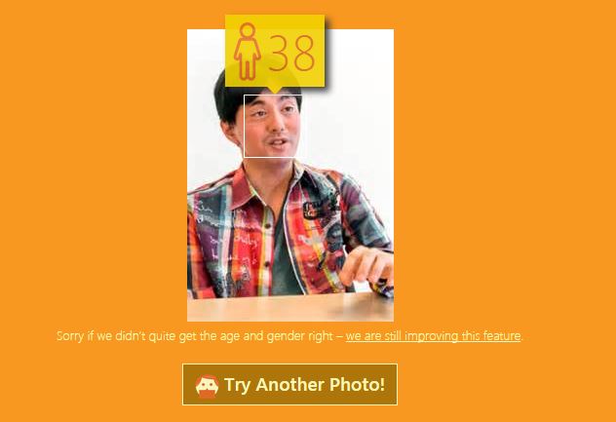Screen dimensions: 616x422
Task: Click the red plaid shirt collar
Action: 246,184
